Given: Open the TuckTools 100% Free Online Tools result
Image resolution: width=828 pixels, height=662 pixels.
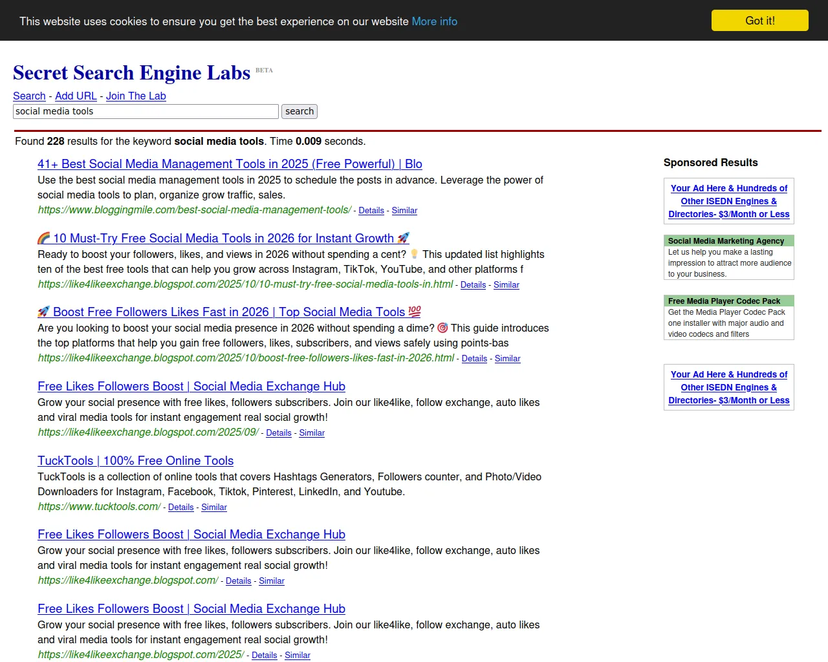Looking at the screenshot, I should (135, 461).
